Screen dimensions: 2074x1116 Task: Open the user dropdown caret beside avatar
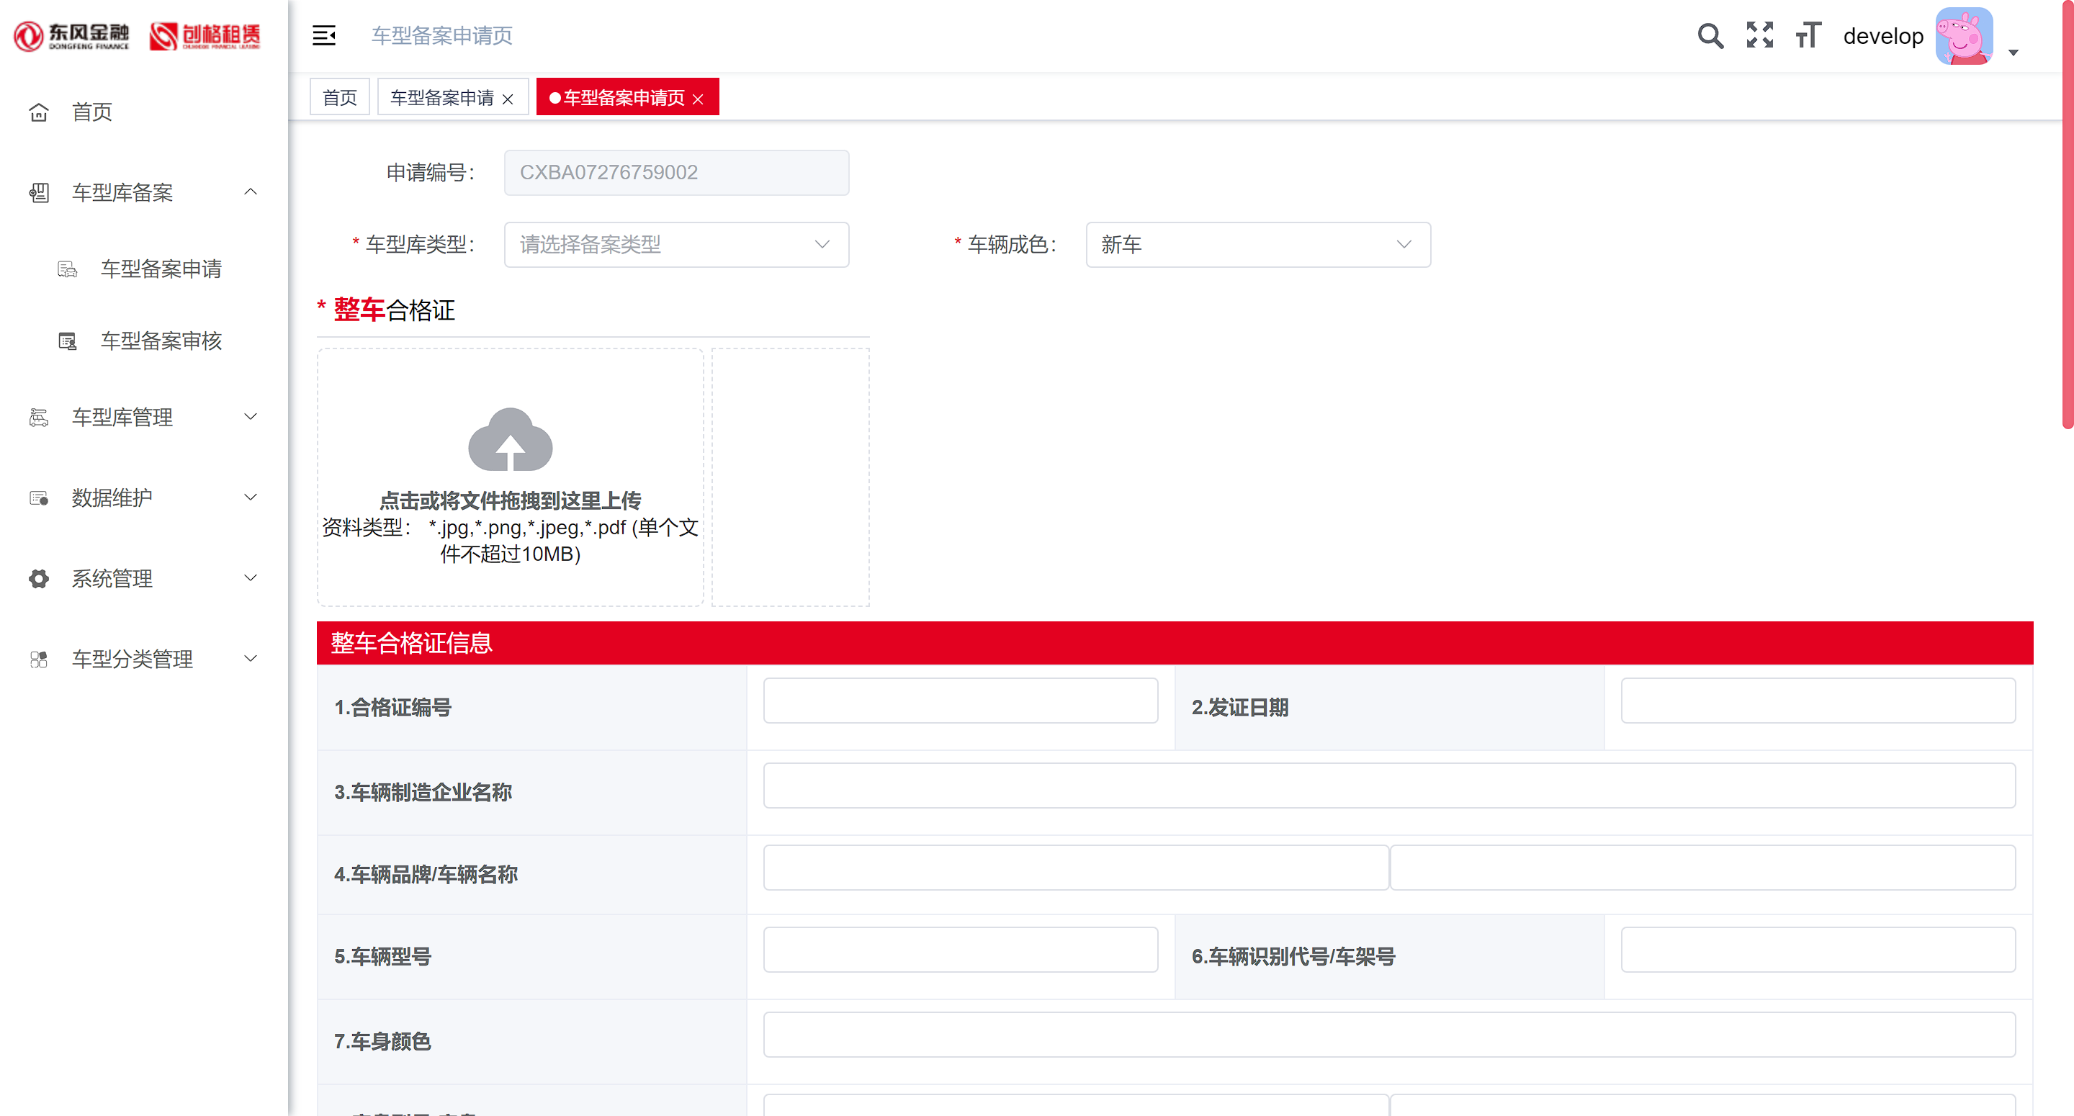click(x=2013, y=53)
